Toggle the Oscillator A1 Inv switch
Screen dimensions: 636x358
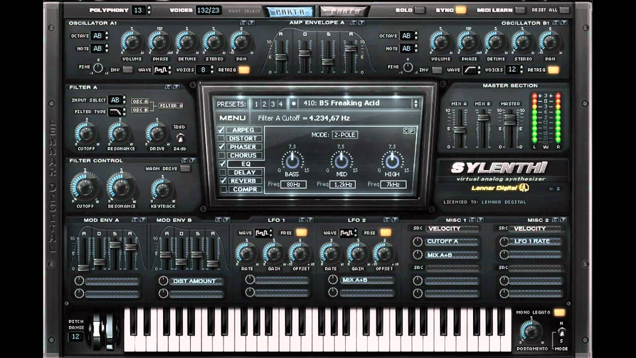pyautogui.click(x=128, y=70)
